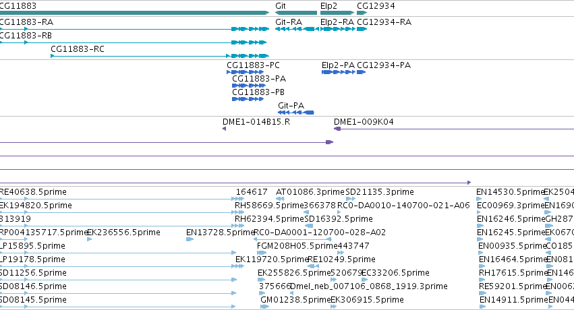This screenshot has height=310, width=574.
Task: Click EST label 164617
Action: point(252,192)
